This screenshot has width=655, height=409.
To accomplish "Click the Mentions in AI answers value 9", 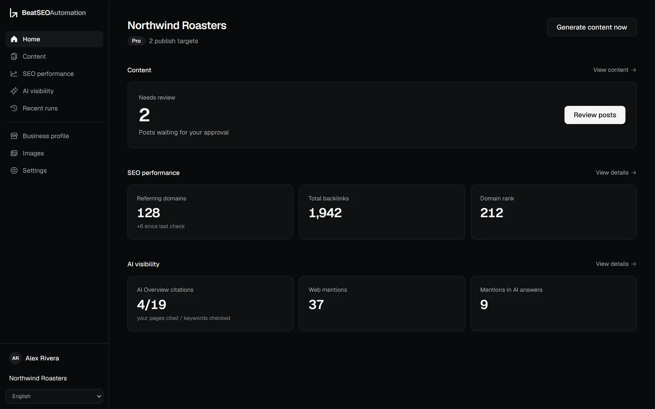I will pos(484,305).
